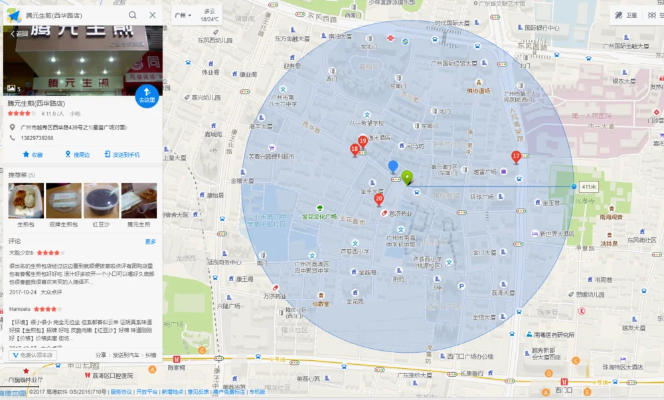Click the 免费认领本店 button
Image resolution: width=664 pixels, height=400 pixels.
pyautogui.click(x=33, y=355)
